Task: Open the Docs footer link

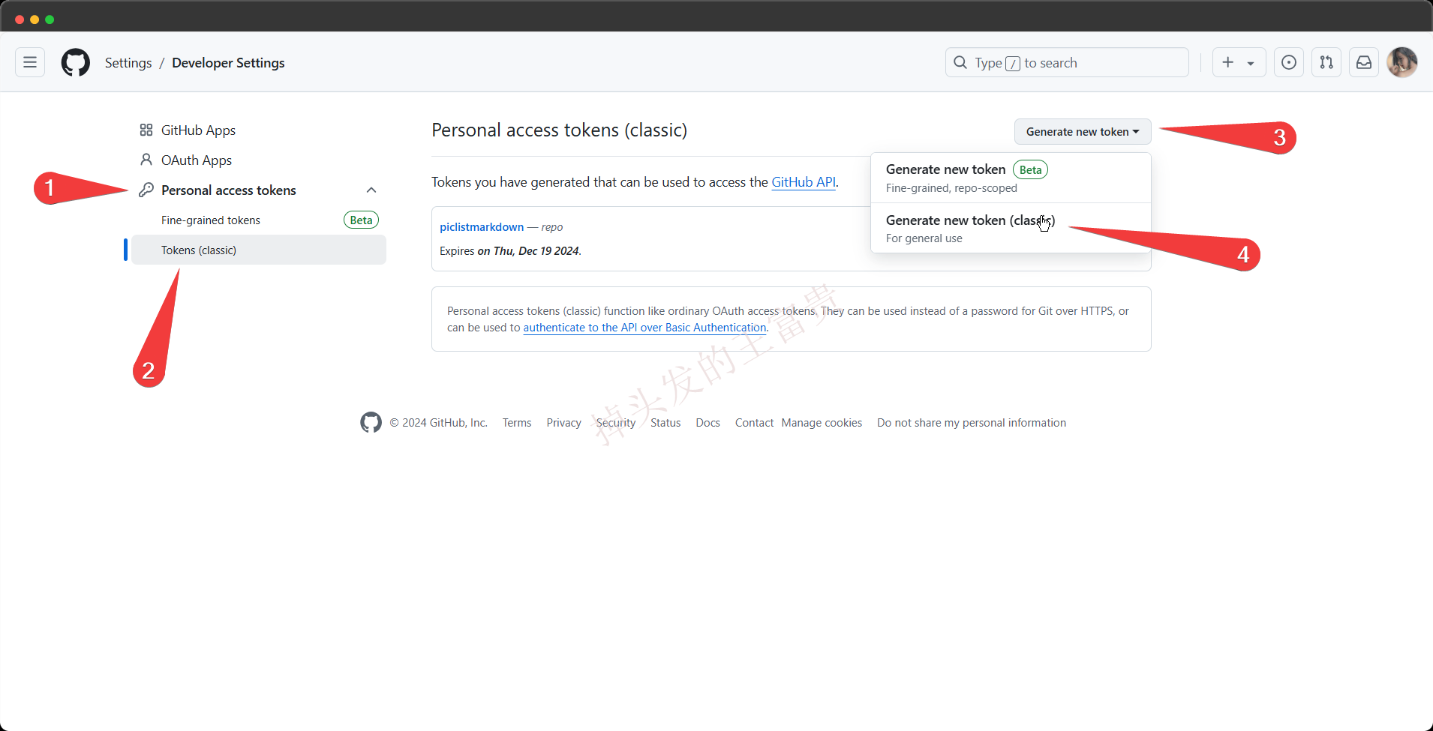Action: (707, 423)
